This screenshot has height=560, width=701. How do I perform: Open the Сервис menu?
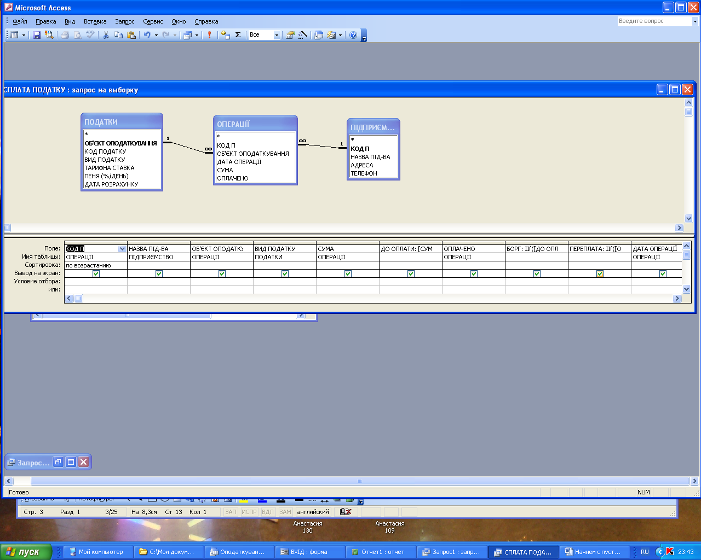[x=153, y=21]
